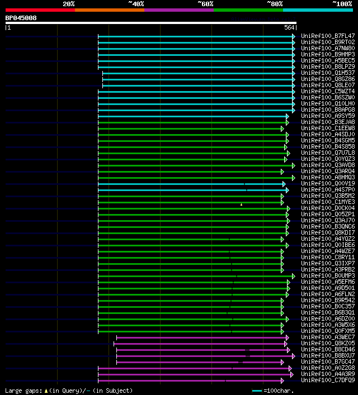Select the UniRef100_C5WZT4 label

328,92
